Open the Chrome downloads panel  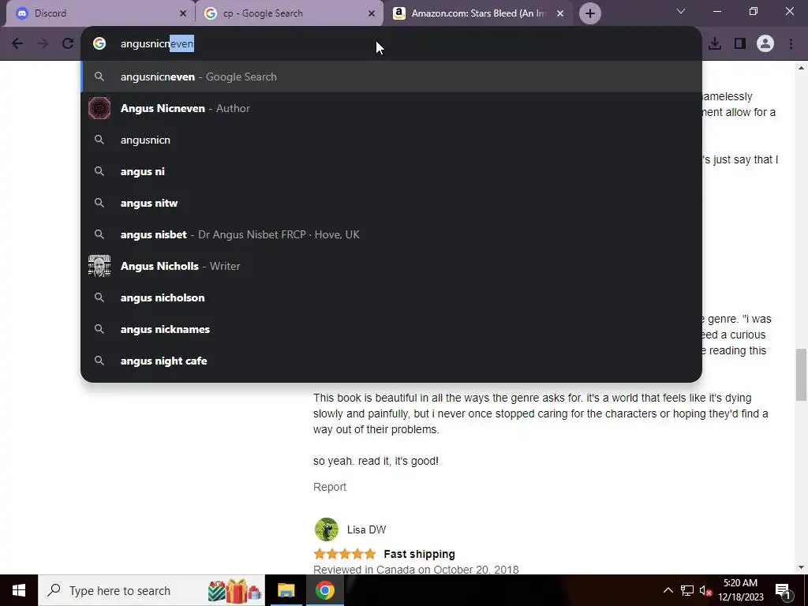click(x=715, y=43)
